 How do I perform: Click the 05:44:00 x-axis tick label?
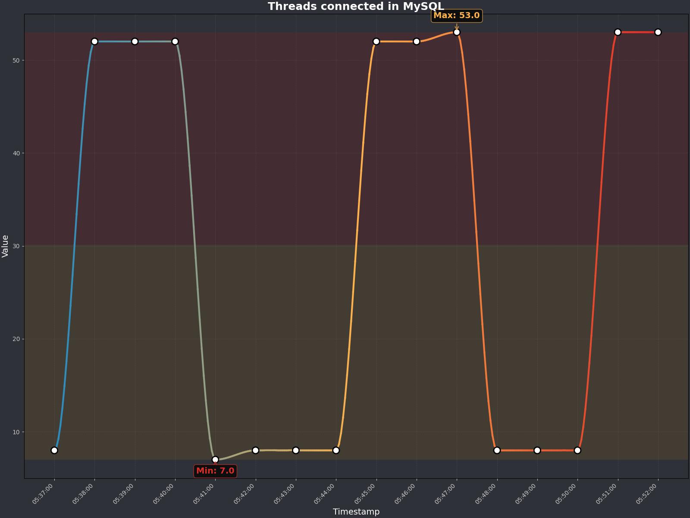pos(324,494)
